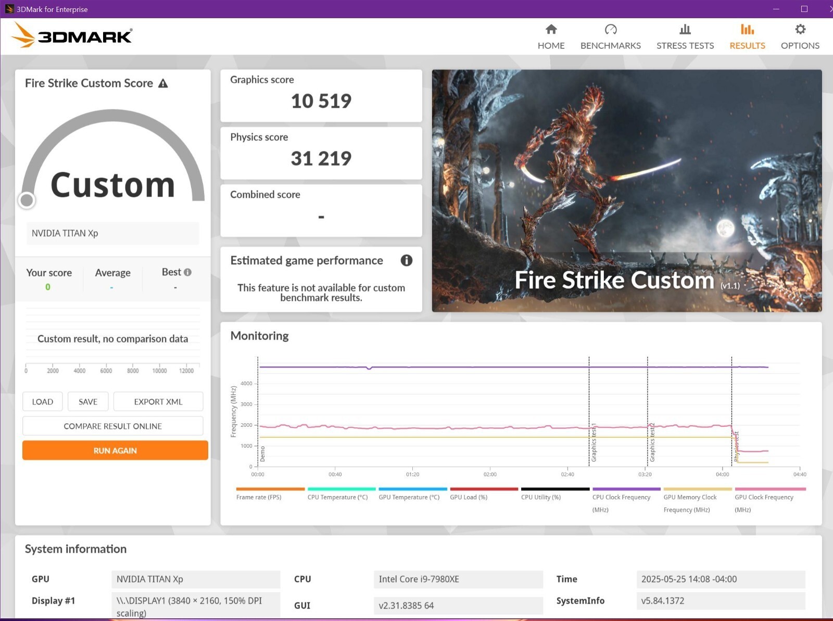Click the LOAD button

click(x=43, y=401)
